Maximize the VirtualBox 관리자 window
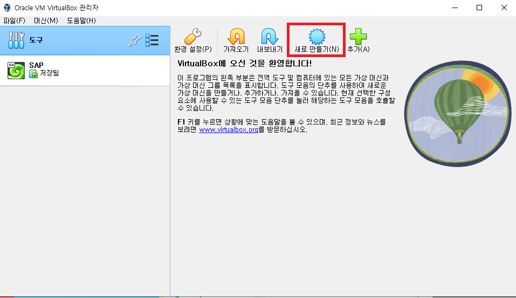 (x=479, y=8)
